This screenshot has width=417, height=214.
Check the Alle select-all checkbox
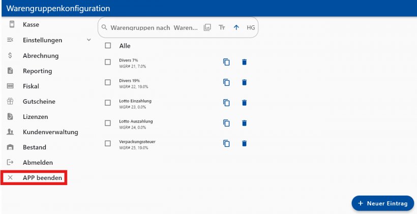108,46
